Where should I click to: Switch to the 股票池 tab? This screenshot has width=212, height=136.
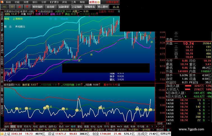[95, 2]
